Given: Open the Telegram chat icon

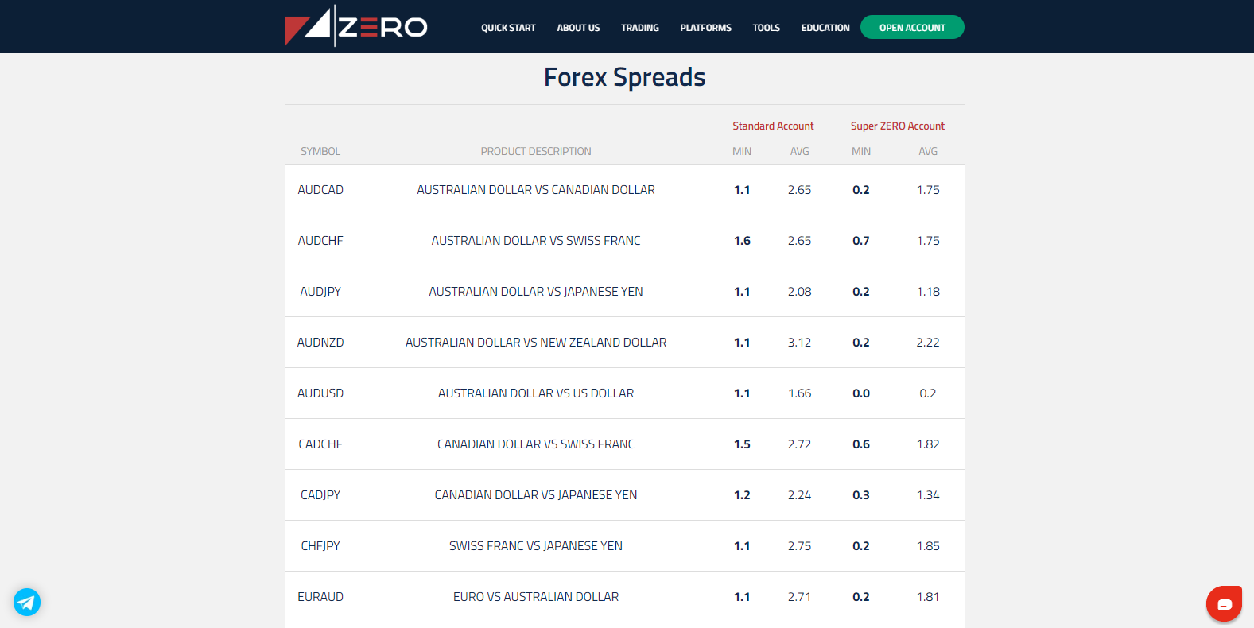Looking at the screenshot, I should (27, 602).
